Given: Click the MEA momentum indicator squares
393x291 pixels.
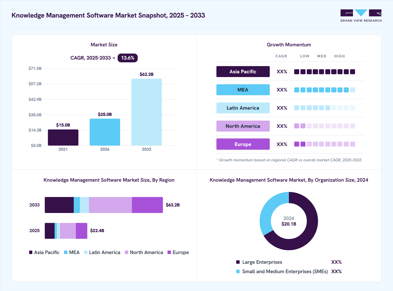Looking at the screenshot, I should [325, 90].
